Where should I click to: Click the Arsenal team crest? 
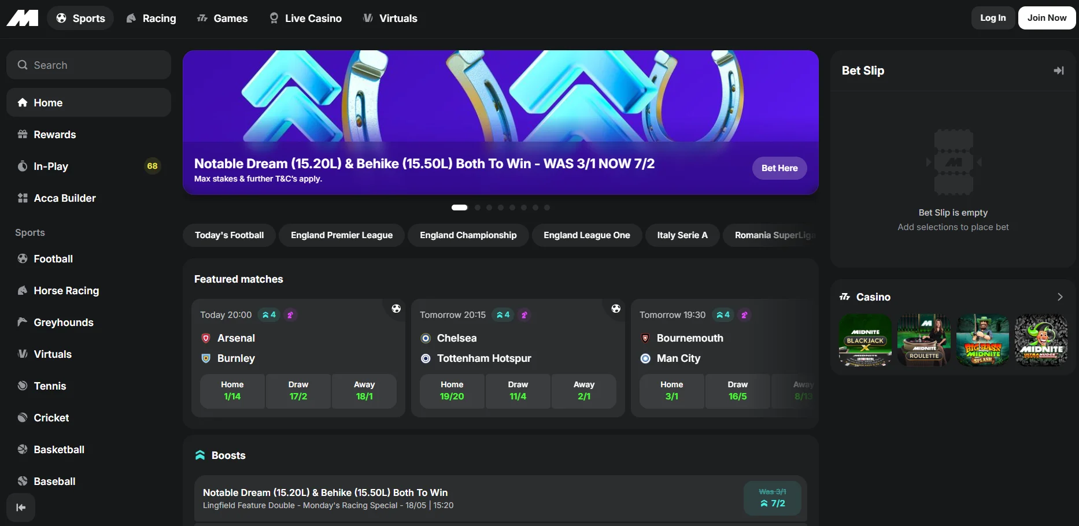click(x=205, y=338)
